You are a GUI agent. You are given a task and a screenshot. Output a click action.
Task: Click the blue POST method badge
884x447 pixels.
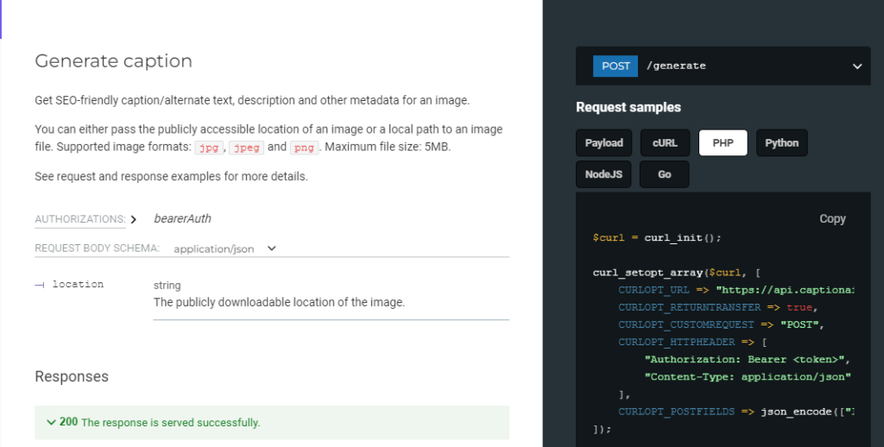615,66
